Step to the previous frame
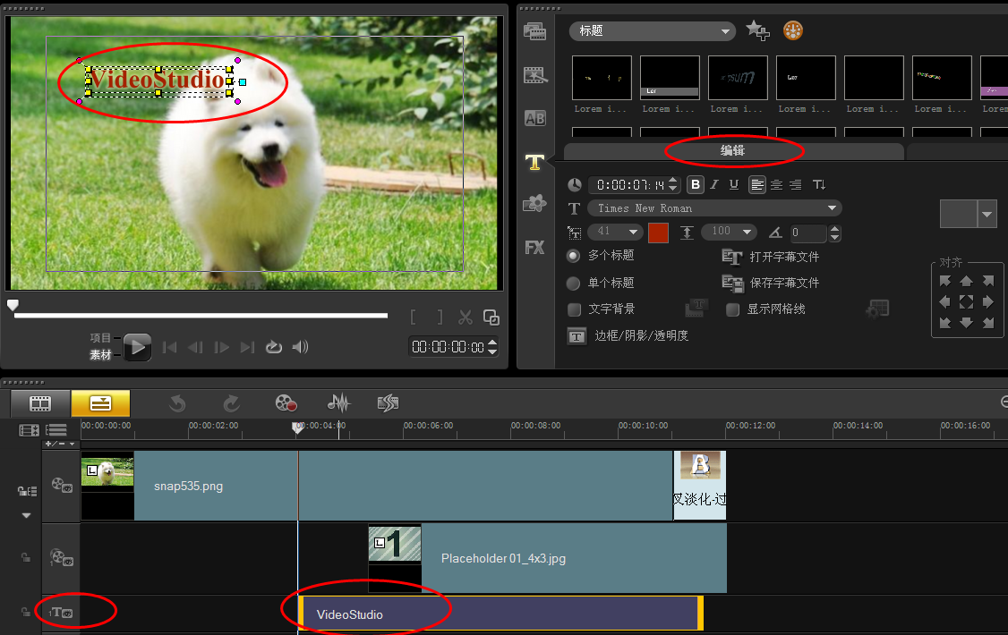This screenshot has width=1008, height=635. point(195,347)
